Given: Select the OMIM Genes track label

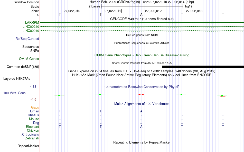Looking at the screenshot, I should click(x=29, y=59).
